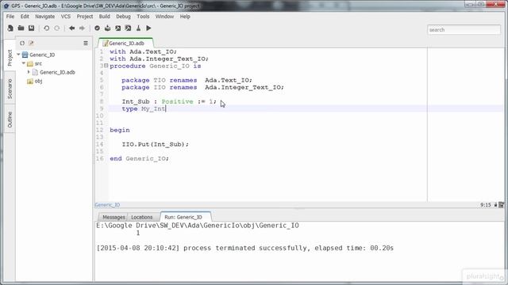Screen dimensions: 508x285
Task: Open the VCS menu
Action: click(x=66, y=17)
